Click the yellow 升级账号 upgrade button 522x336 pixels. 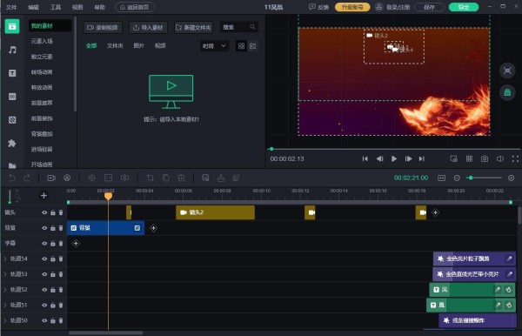click(x=352, y=7)
